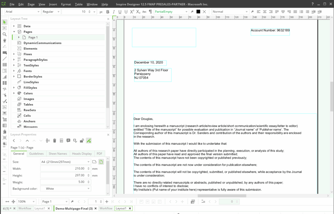Screen dimensions: 334x214
Task: Toggle Italic formatting
Action: [x=114, y=12]
